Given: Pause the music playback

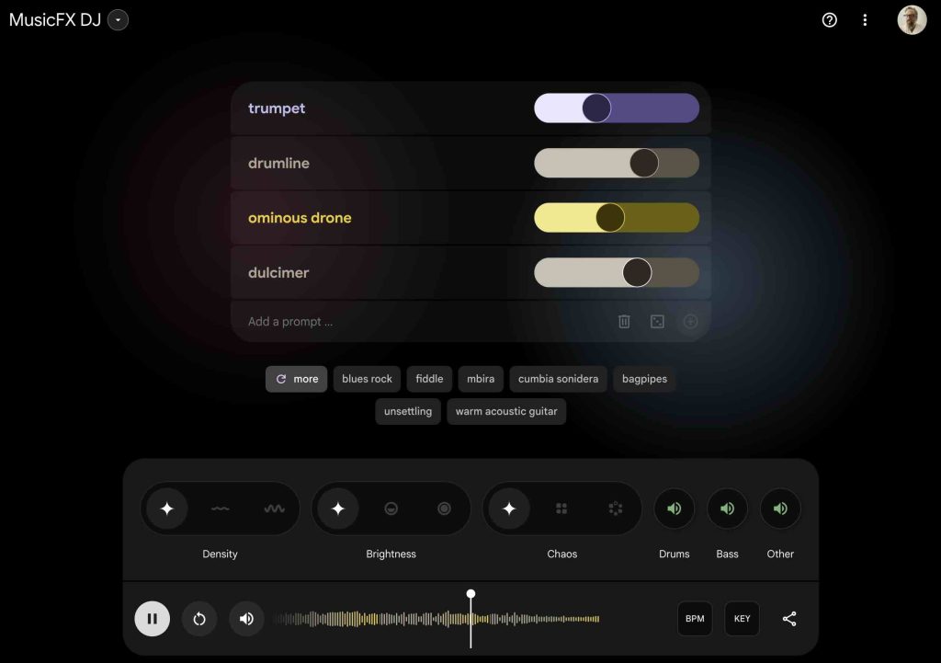Looking at the screenshot, I should tap(153, 619).
